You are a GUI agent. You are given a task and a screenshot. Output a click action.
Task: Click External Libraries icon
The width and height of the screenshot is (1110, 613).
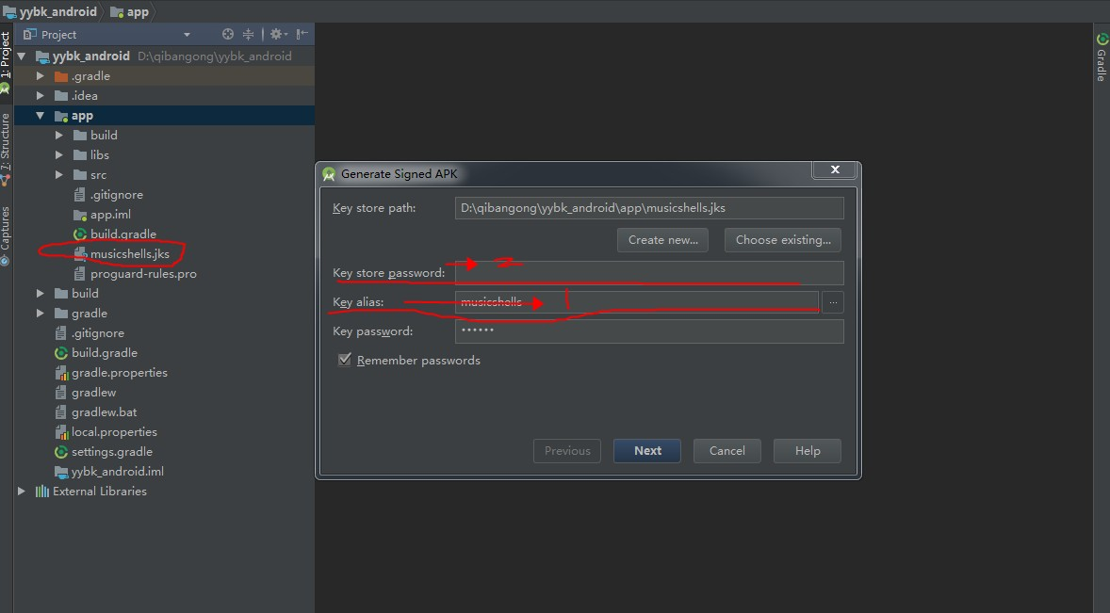42,492
